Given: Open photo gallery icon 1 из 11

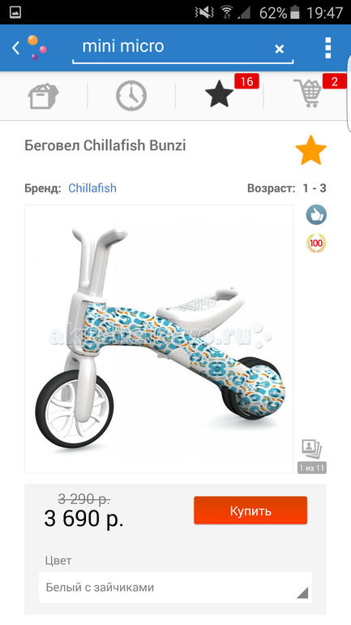Looking at the screenshot, I should (312, 456).
